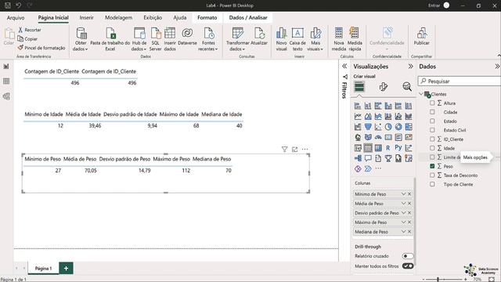Viewport: 501px width, 282px height.
Task: Select the treemap visual icon
Action: [x=409, y=127]
